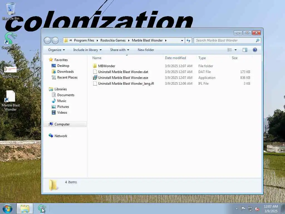Click the Favorites star icon
This screenshot has height=214, width=285.
pyautogui.click(x=51, y=60)
